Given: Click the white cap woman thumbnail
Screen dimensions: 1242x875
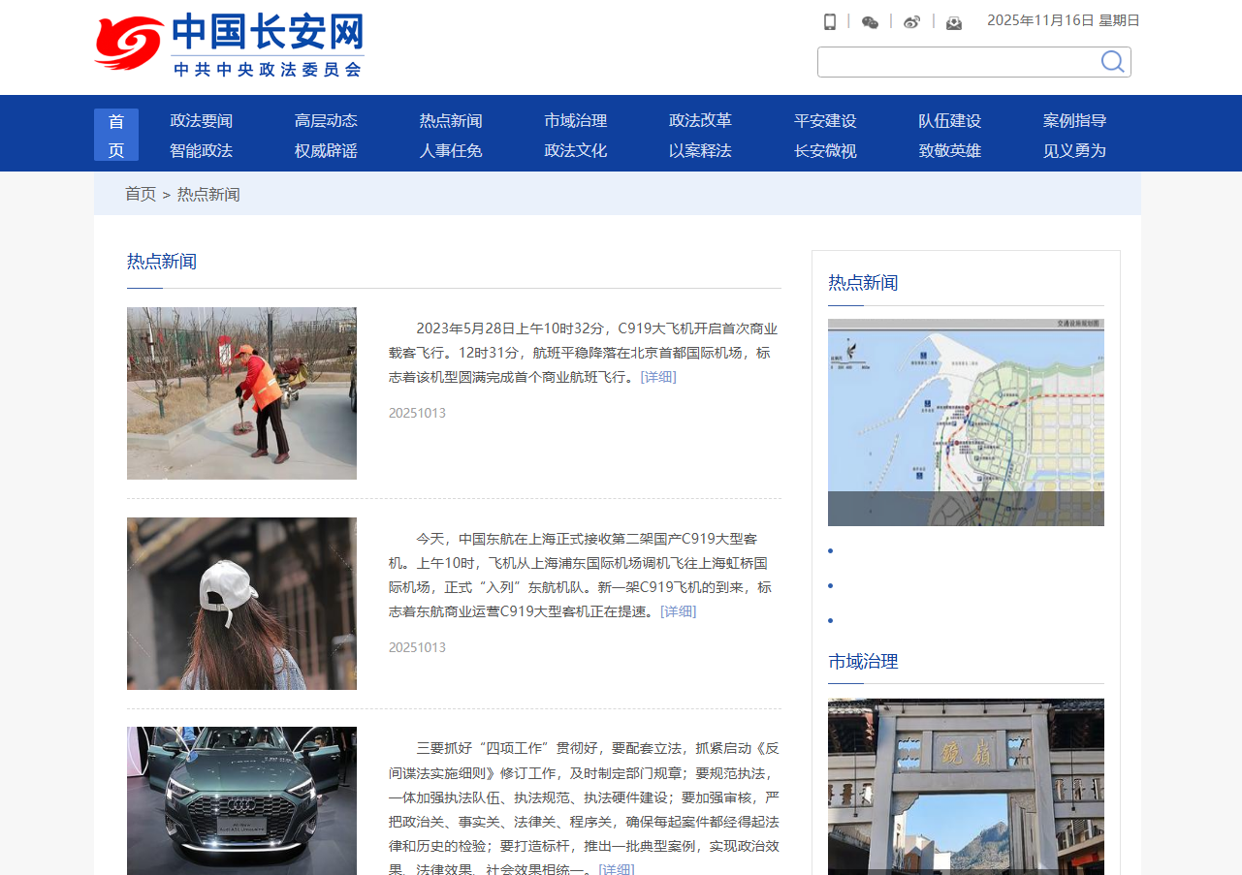Looking at the screenshot, I should click(x=241, y=604).
